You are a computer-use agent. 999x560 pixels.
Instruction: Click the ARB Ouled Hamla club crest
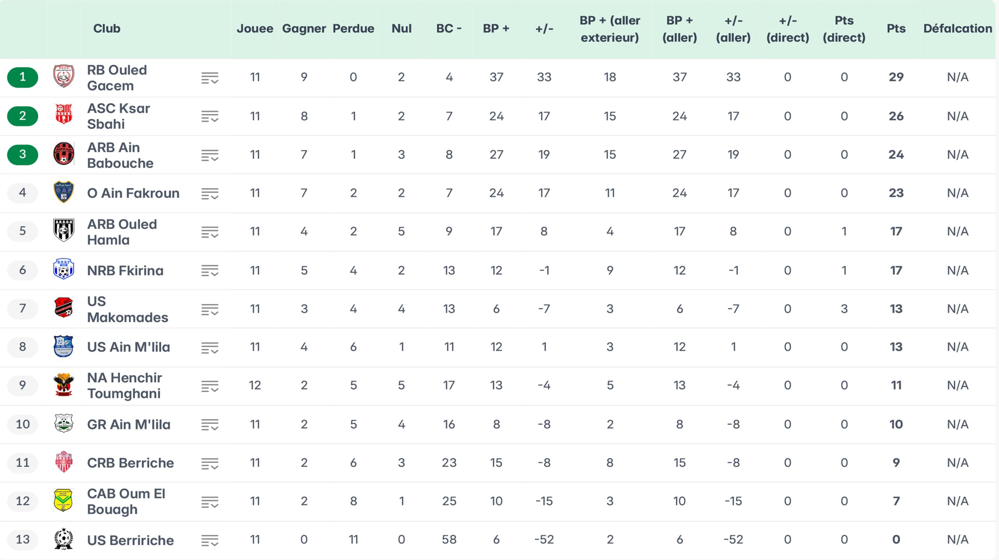(x=64, y=231)
